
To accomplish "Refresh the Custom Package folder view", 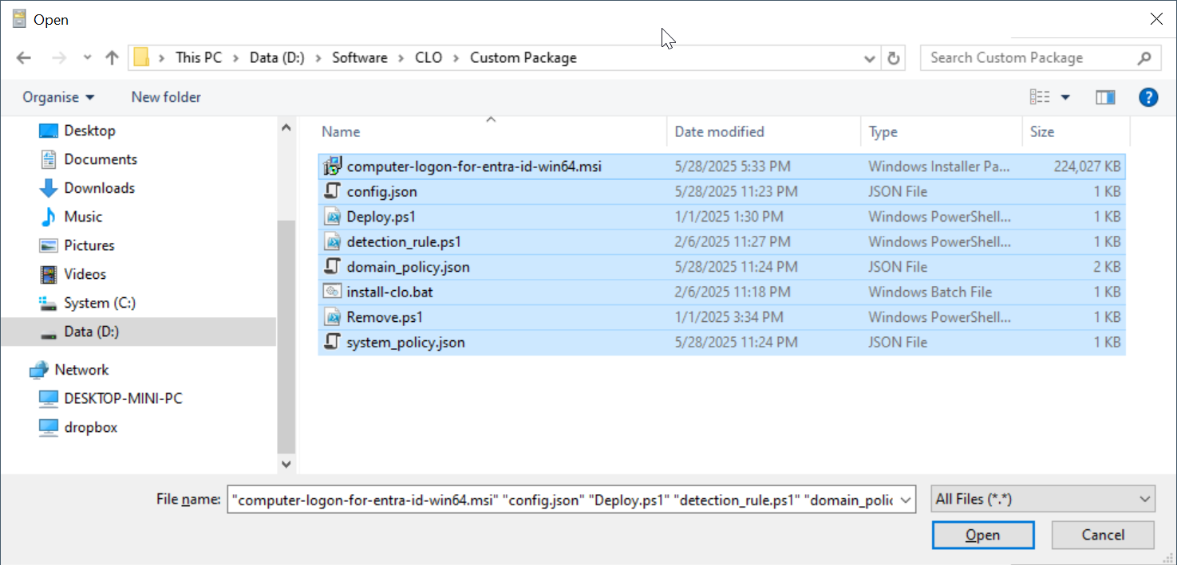I will (x=894, y=58).
